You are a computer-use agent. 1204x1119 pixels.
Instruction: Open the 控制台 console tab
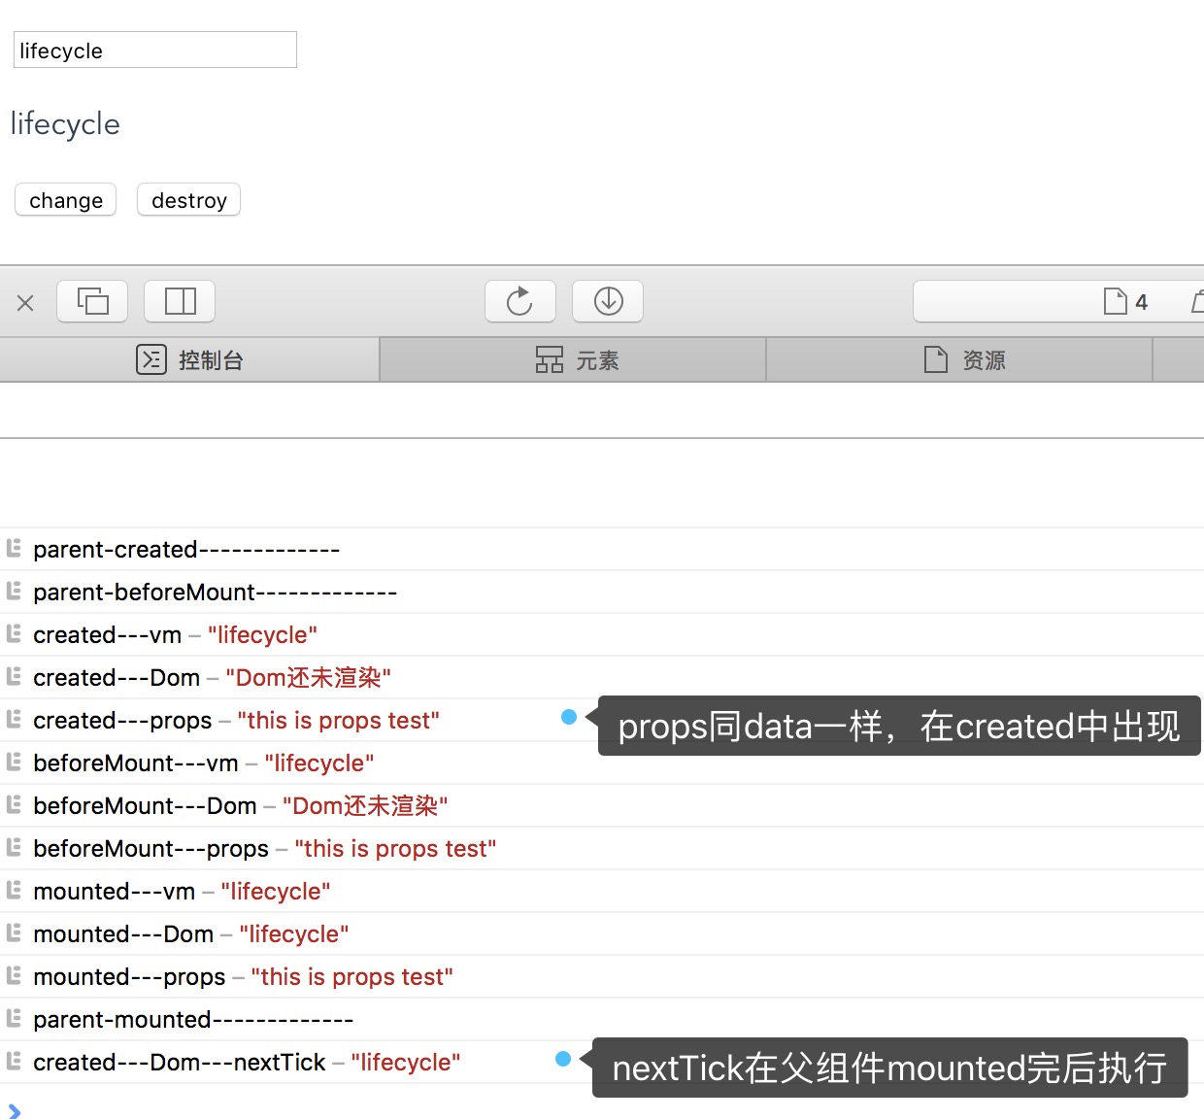coord(189,360)
